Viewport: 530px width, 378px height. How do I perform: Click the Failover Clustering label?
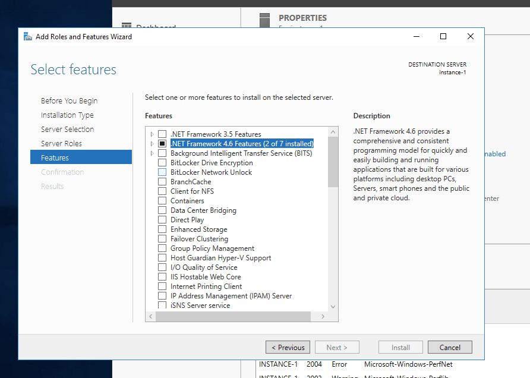click(x=200, y=239)
